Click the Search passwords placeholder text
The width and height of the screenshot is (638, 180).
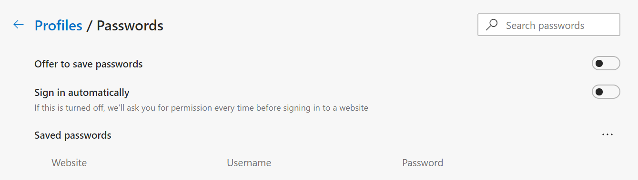(545, 26)
